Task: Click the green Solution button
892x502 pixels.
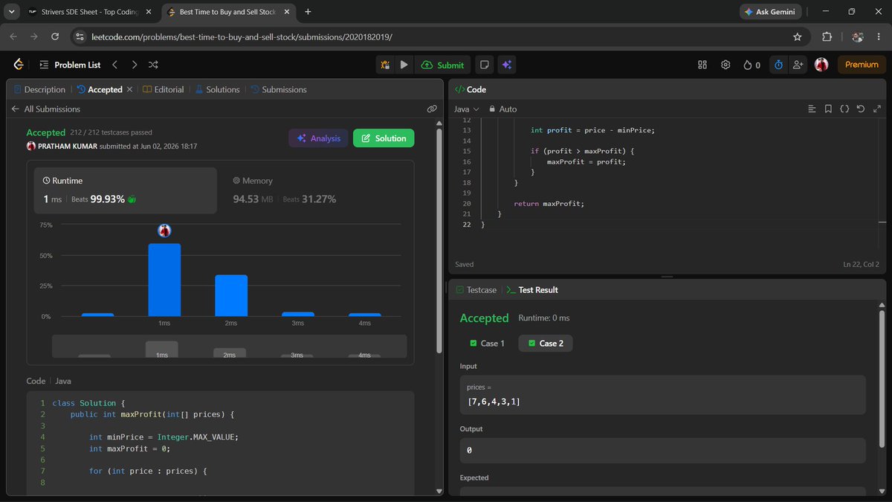Action: 384,138
